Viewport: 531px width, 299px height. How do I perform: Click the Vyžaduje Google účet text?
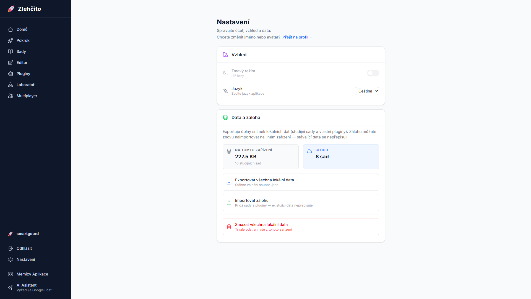tap(34, 290)
